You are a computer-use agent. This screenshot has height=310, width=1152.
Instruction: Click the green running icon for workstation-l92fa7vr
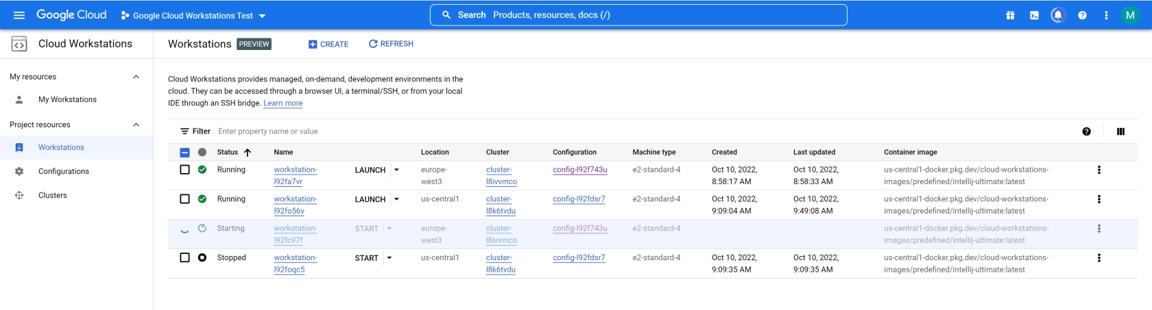tap(202, 170)
